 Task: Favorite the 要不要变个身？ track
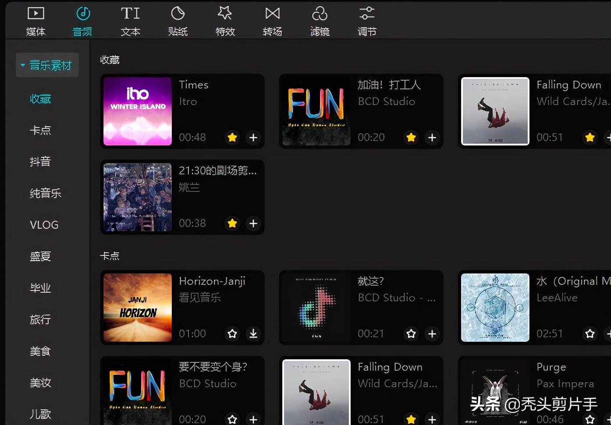click(232, 419)
